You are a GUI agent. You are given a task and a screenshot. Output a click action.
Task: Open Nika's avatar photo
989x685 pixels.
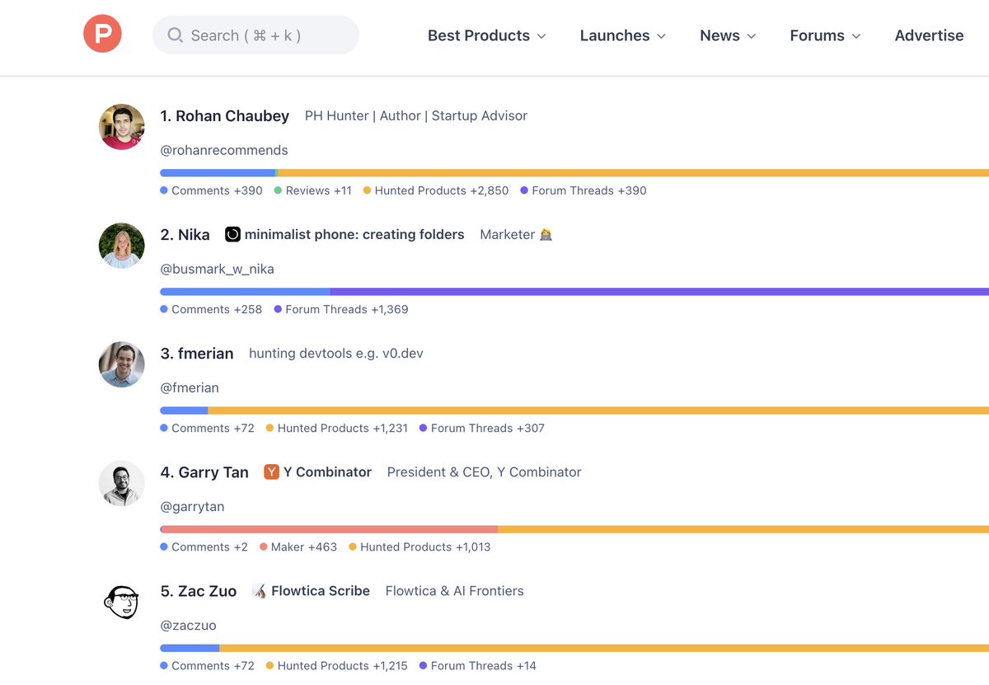coord(122,246)
